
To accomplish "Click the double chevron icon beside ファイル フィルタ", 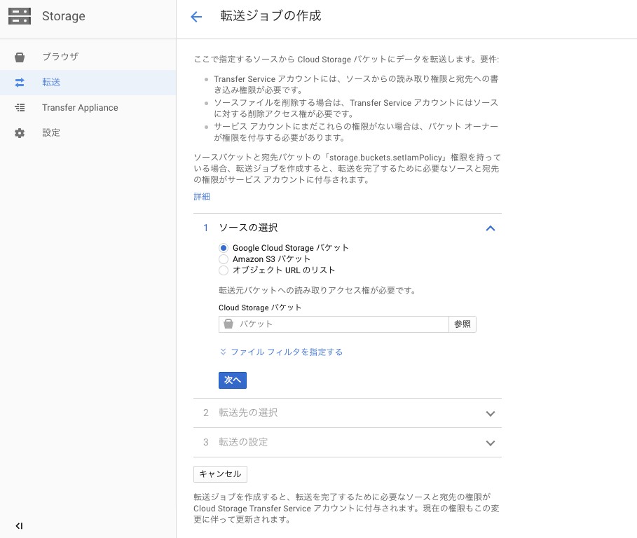I will pos(223,352).
